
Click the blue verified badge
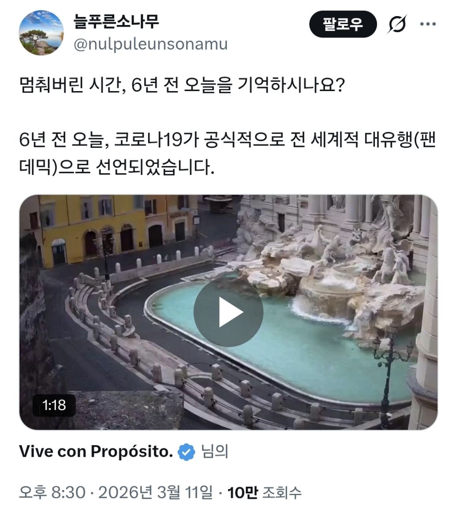(x=187, y=451)
